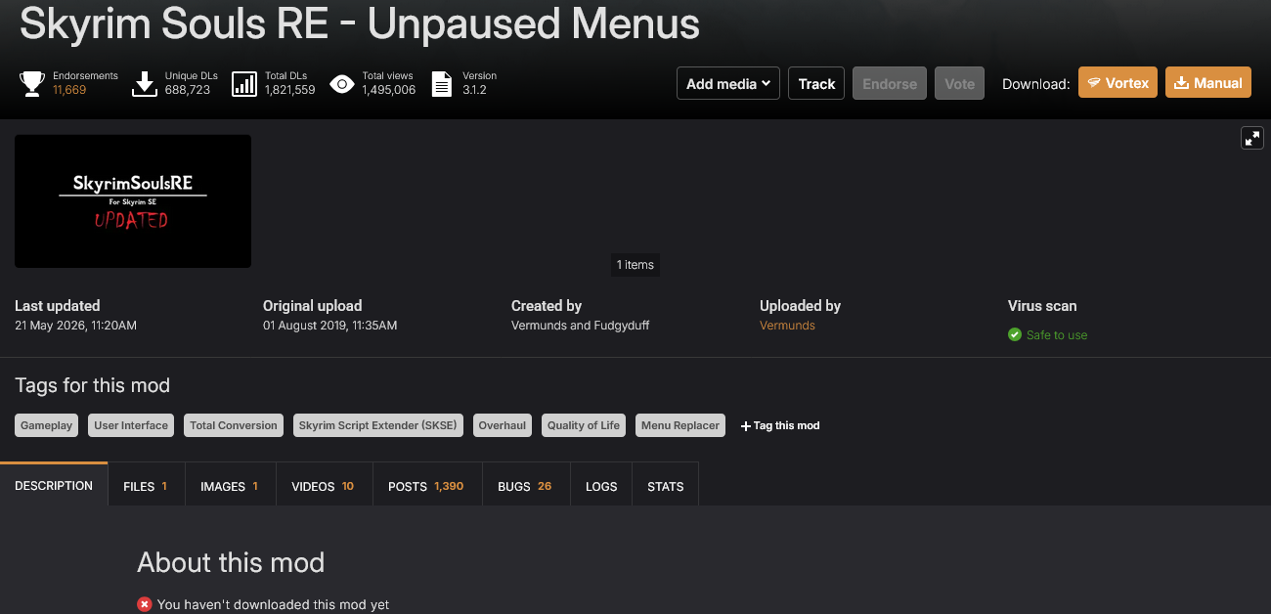Viewport: 1271px width, 614px height.
Task: Open the Add media dropdown
Action: coord(727,83)
